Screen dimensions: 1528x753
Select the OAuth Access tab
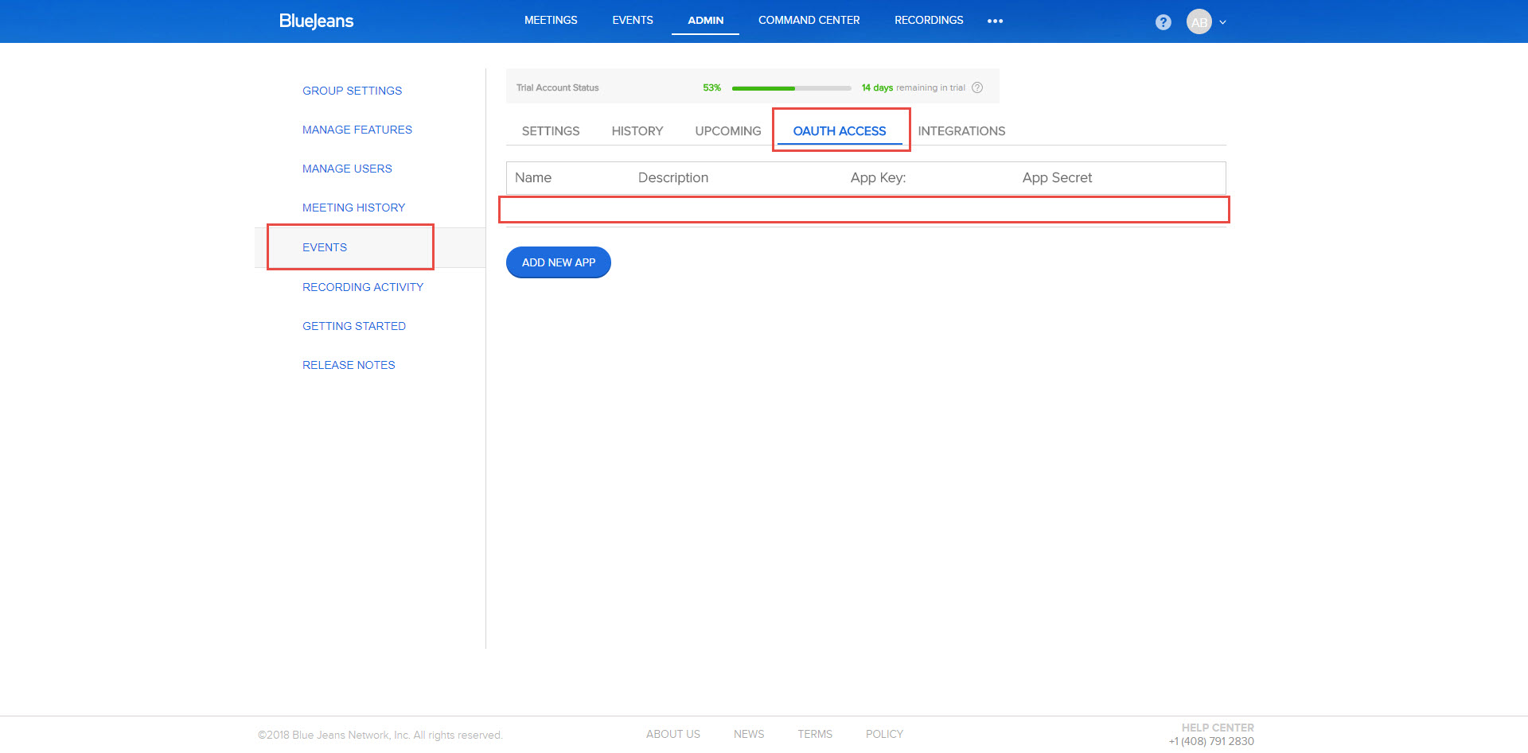click(840, 131)
